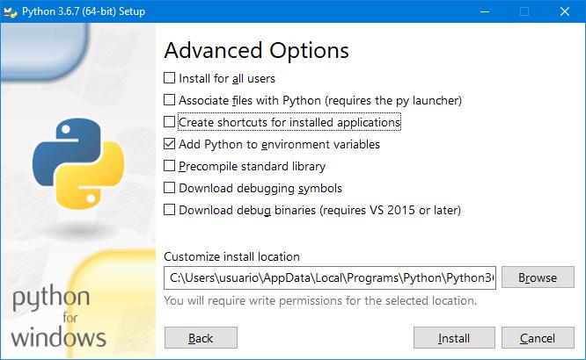586x360 pixels.
Task: Enable Precompile standard library option
Action: click(x=169, y=166)
